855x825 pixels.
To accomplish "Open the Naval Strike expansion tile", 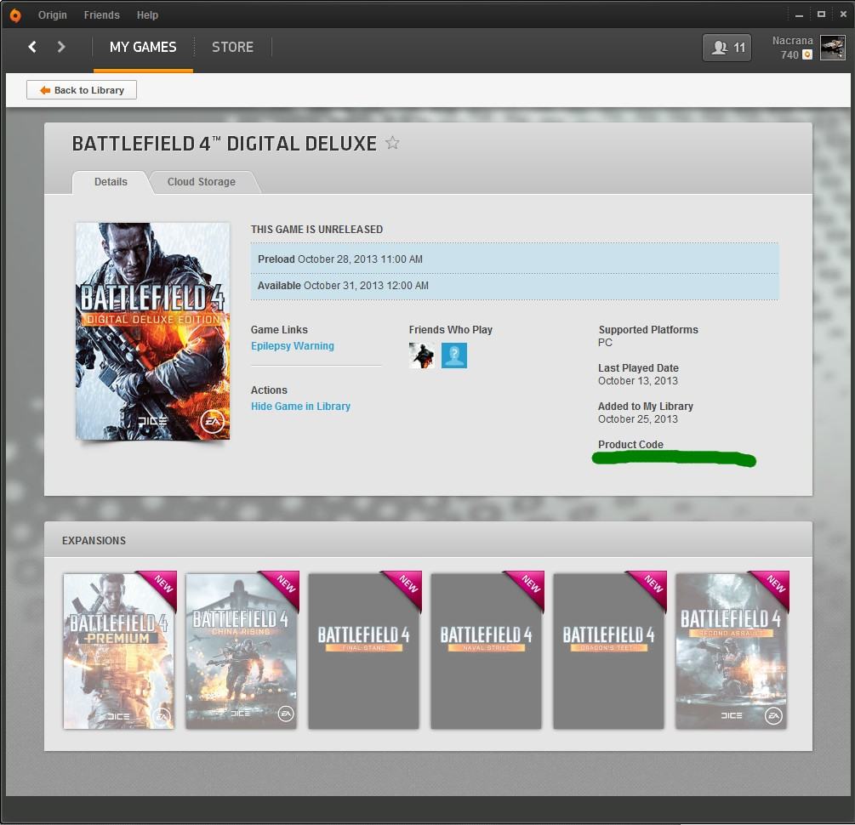I will point(486,651).
